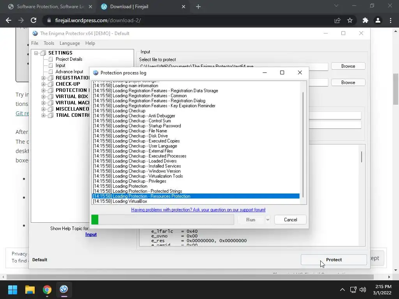The height and width of the screenshot is (299, 399).
Task: Bookmark this page with star icon
Action: (350, 20)
